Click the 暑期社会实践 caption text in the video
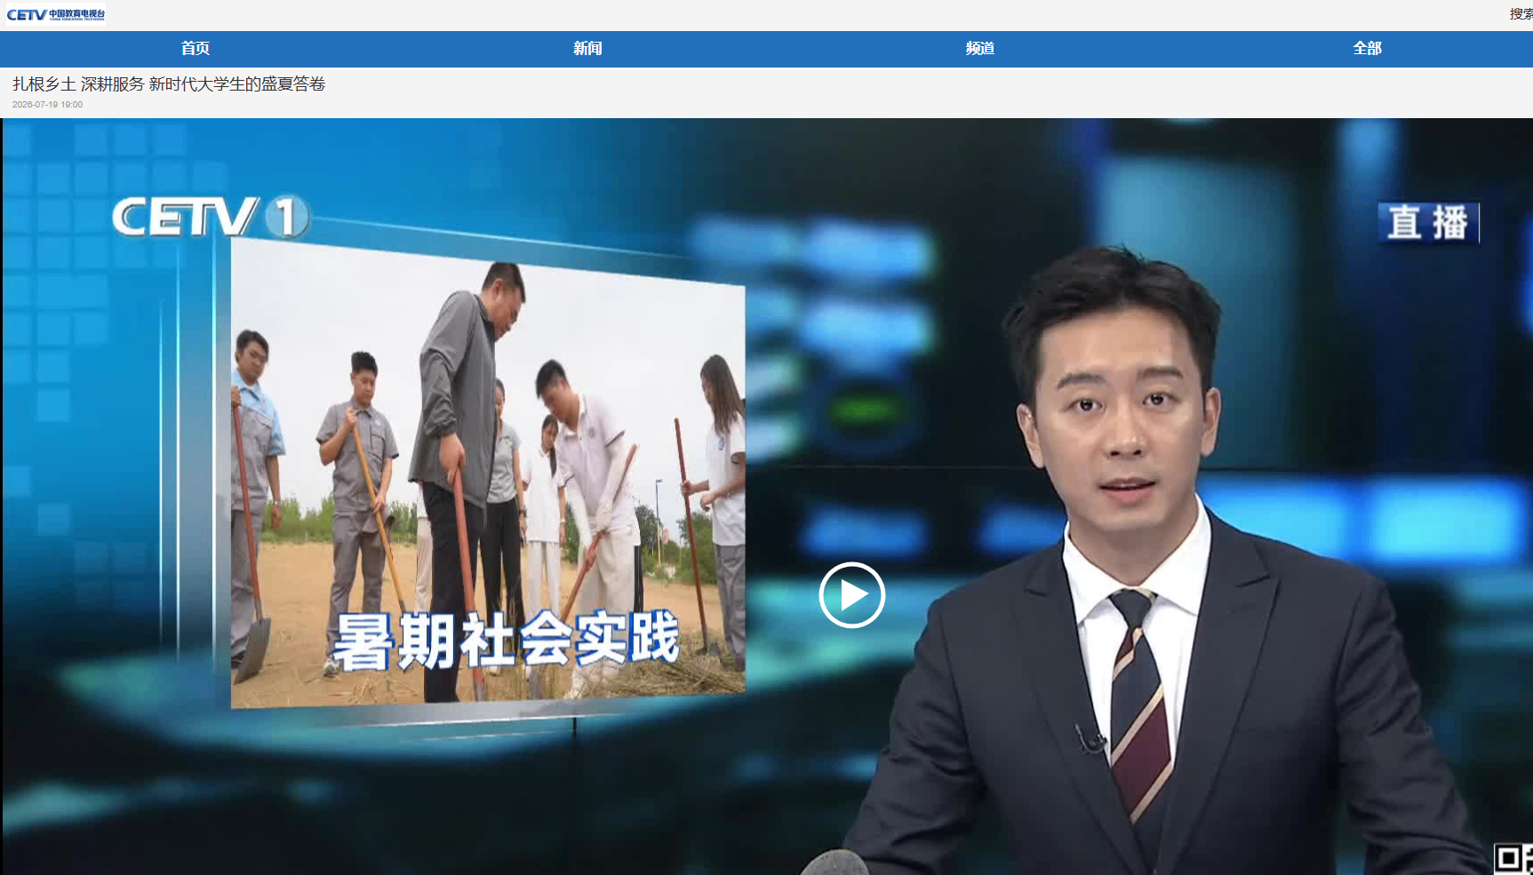Viewport: 1533px width, 875px height. (x=507, y=640)
